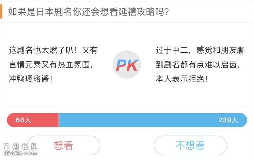Click the line 到剧名都有点难以启齿

[x=198, y=65]
